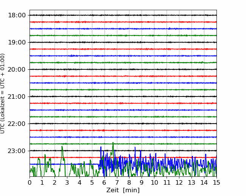Image resolution: width=246 pixels, height=196 pixels.
Task: Click x-axis tick label 8
Action: pos(129,182)
